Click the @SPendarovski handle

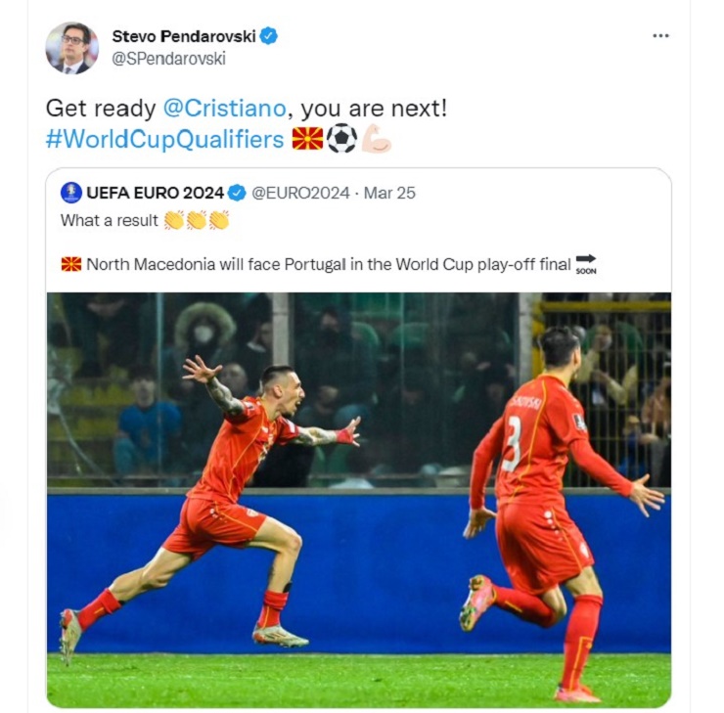point(168,59)
